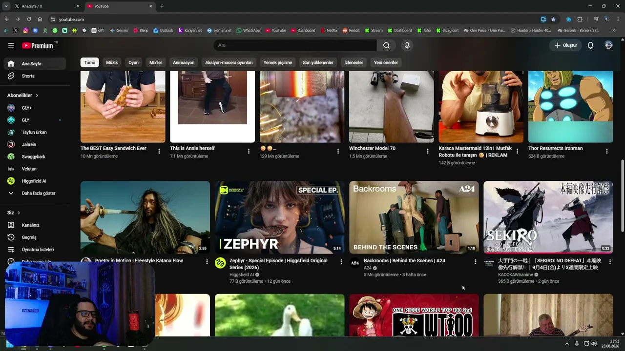Open the Netflix bookmark
Viewport: 625px width, 351px height.
(x=328, y=30)
